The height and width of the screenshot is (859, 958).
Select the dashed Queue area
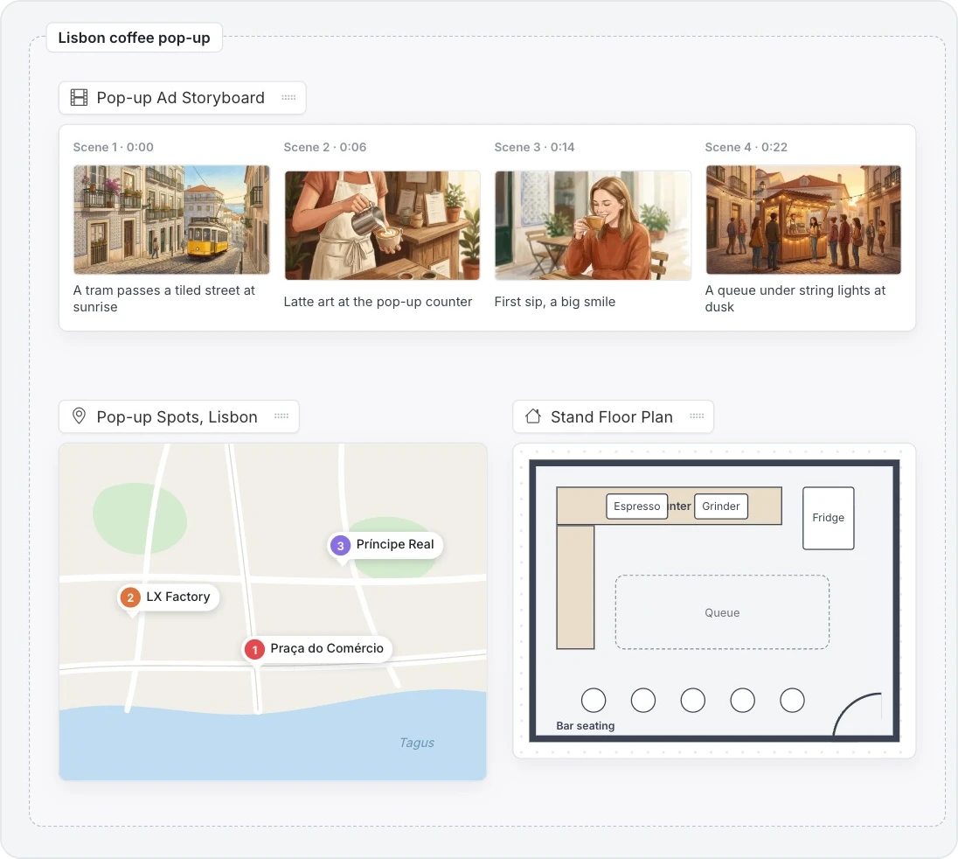click(722, 612)
